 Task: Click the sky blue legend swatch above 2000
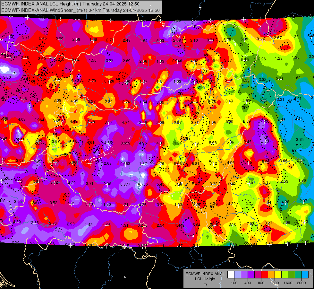[305, 275]
